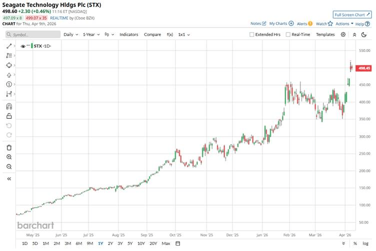This screenshot has height=251, width=376.
Task: Open the Daily frequency dropdown
Action: click(70, 35)
